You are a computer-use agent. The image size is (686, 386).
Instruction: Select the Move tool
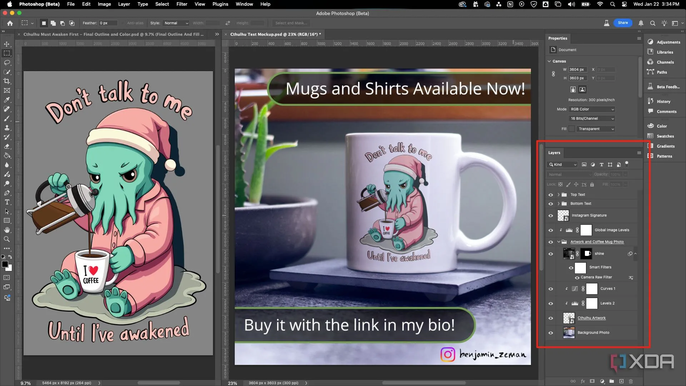pyautogui.click(x=7, y=44)
